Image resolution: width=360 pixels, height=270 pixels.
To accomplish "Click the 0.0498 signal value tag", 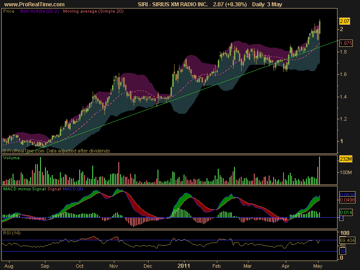I will coord(347,200).
